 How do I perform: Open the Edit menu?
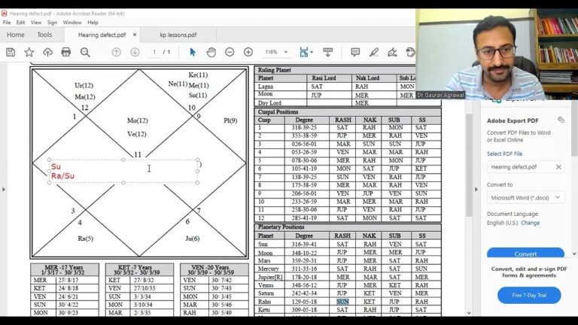[x=20, y=23]
